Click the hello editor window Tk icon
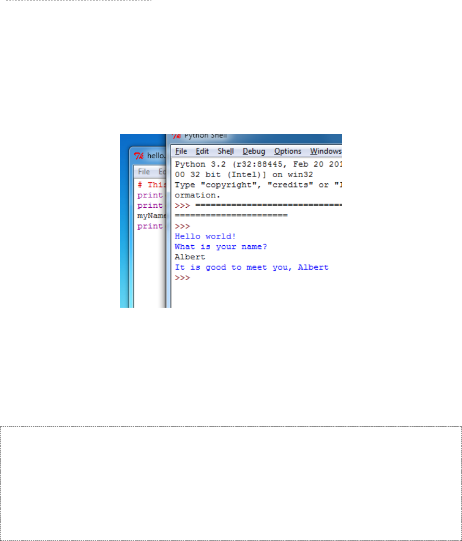The width and height of the screenshot is (462, 541). [x=139, y=156]
